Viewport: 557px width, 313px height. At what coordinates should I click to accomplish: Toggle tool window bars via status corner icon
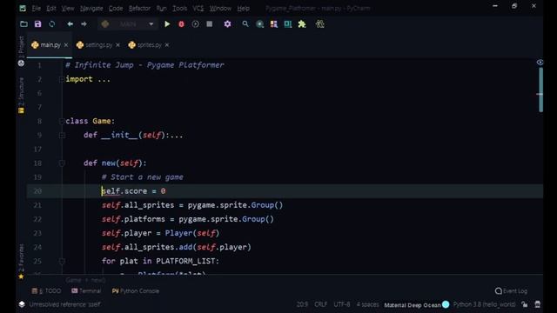(x=22, y=304)
